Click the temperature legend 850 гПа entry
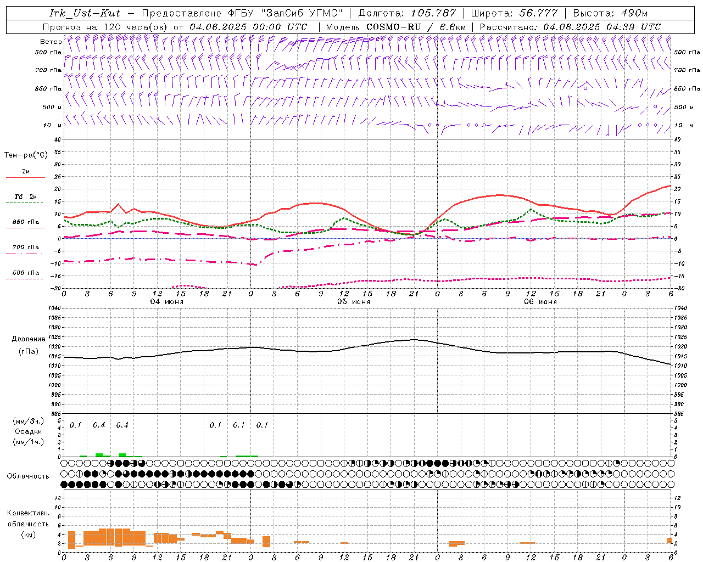703x562 pixels. click(26, 222)
